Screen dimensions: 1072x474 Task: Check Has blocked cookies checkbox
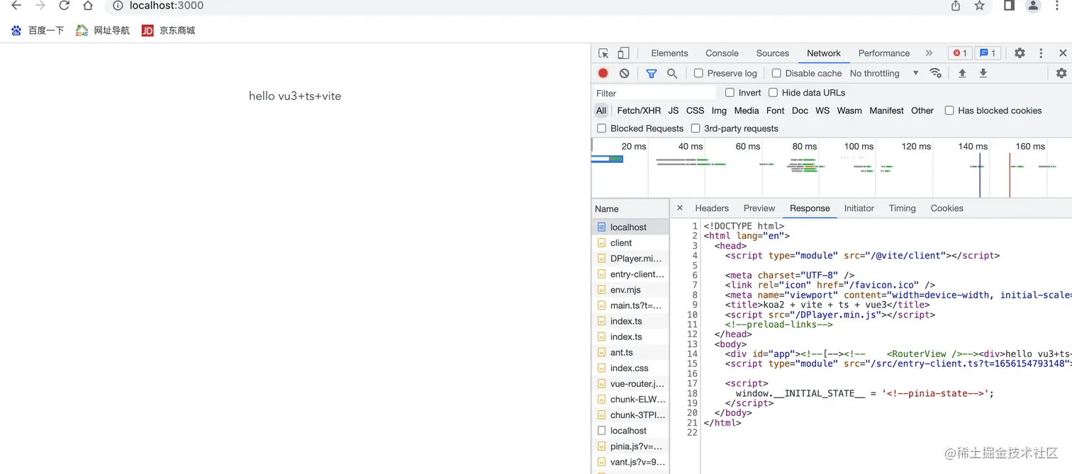pyautogui.click(x=949, y=111)
